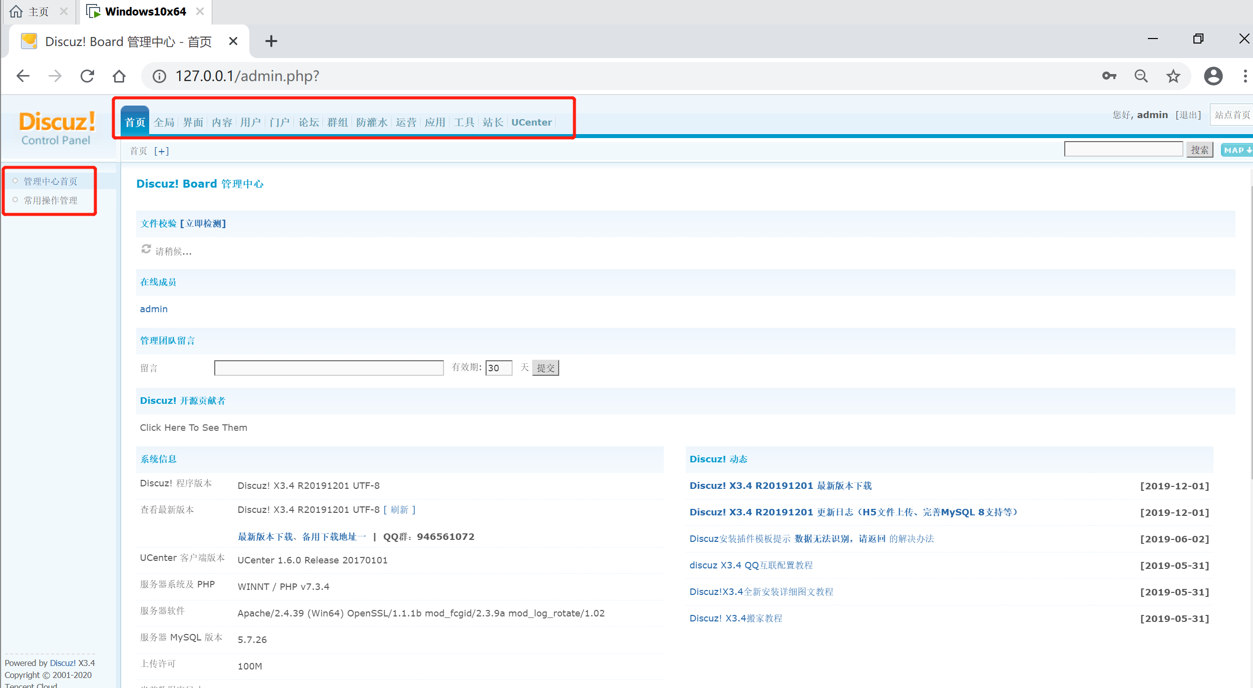Image resolution: width=1253 pixels, height=688 pixels.
Task: Click the 搜索 button
Action: pos(1199,150)
